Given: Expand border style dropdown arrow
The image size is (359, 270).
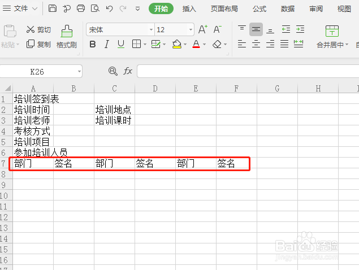Looking at the screenshot, I should coord(145,44).
